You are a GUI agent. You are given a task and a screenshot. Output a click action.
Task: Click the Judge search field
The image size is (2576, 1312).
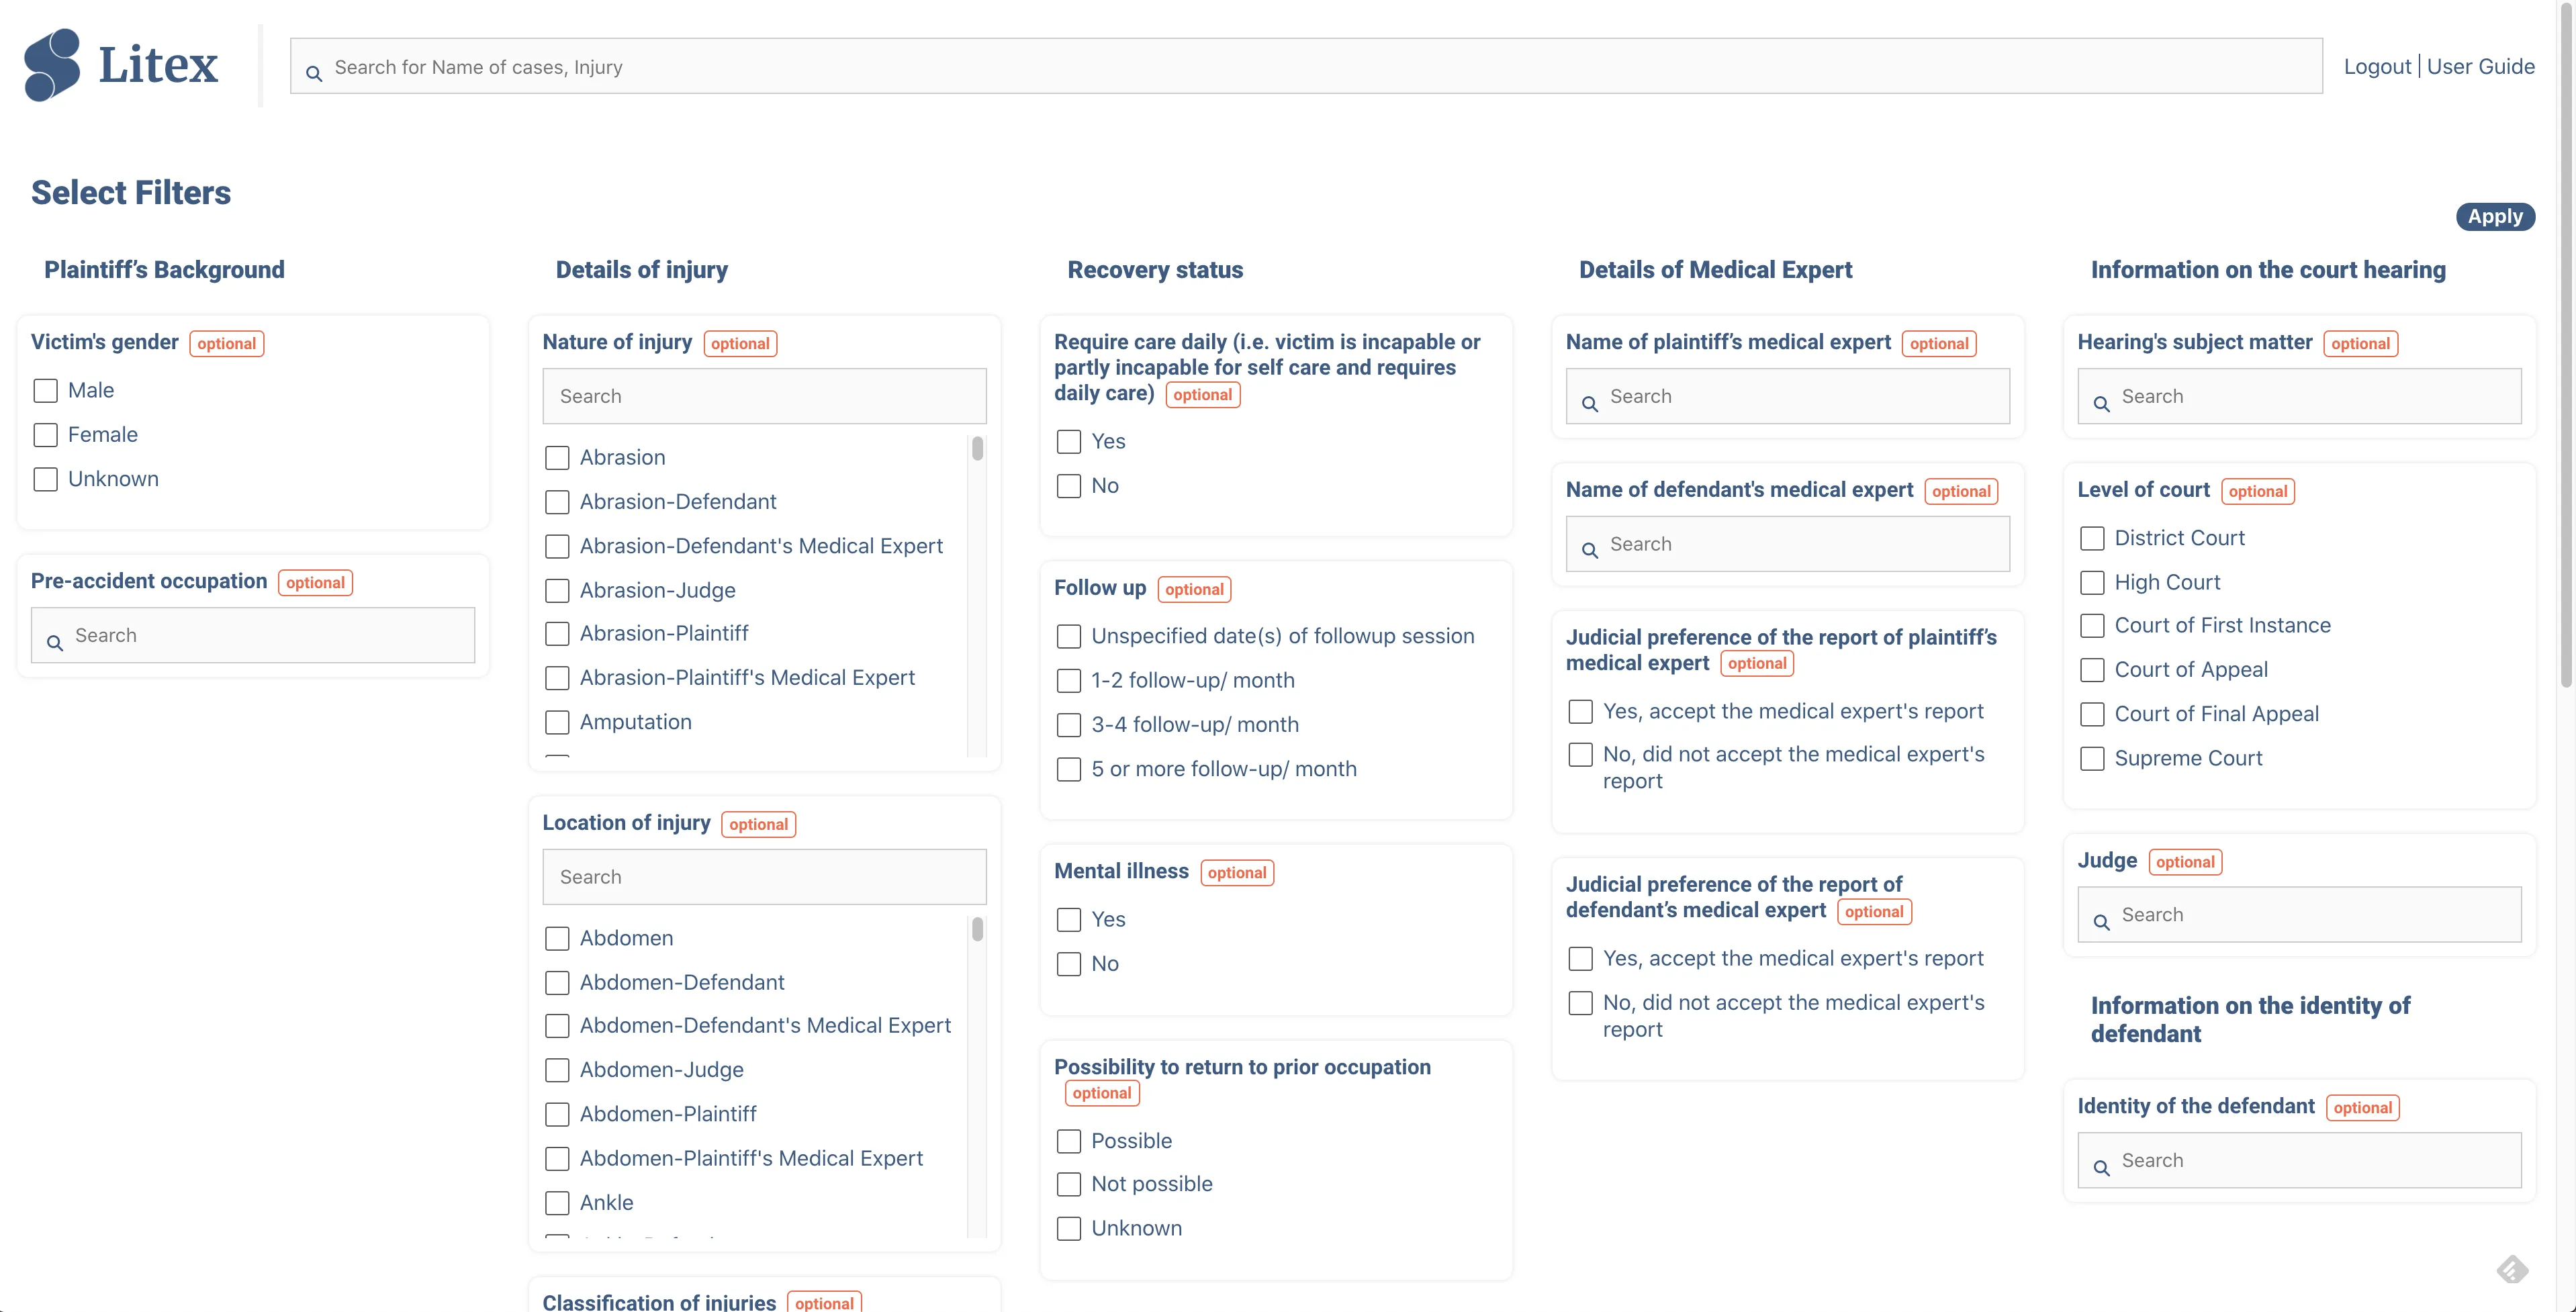(x=2299, y=914)
